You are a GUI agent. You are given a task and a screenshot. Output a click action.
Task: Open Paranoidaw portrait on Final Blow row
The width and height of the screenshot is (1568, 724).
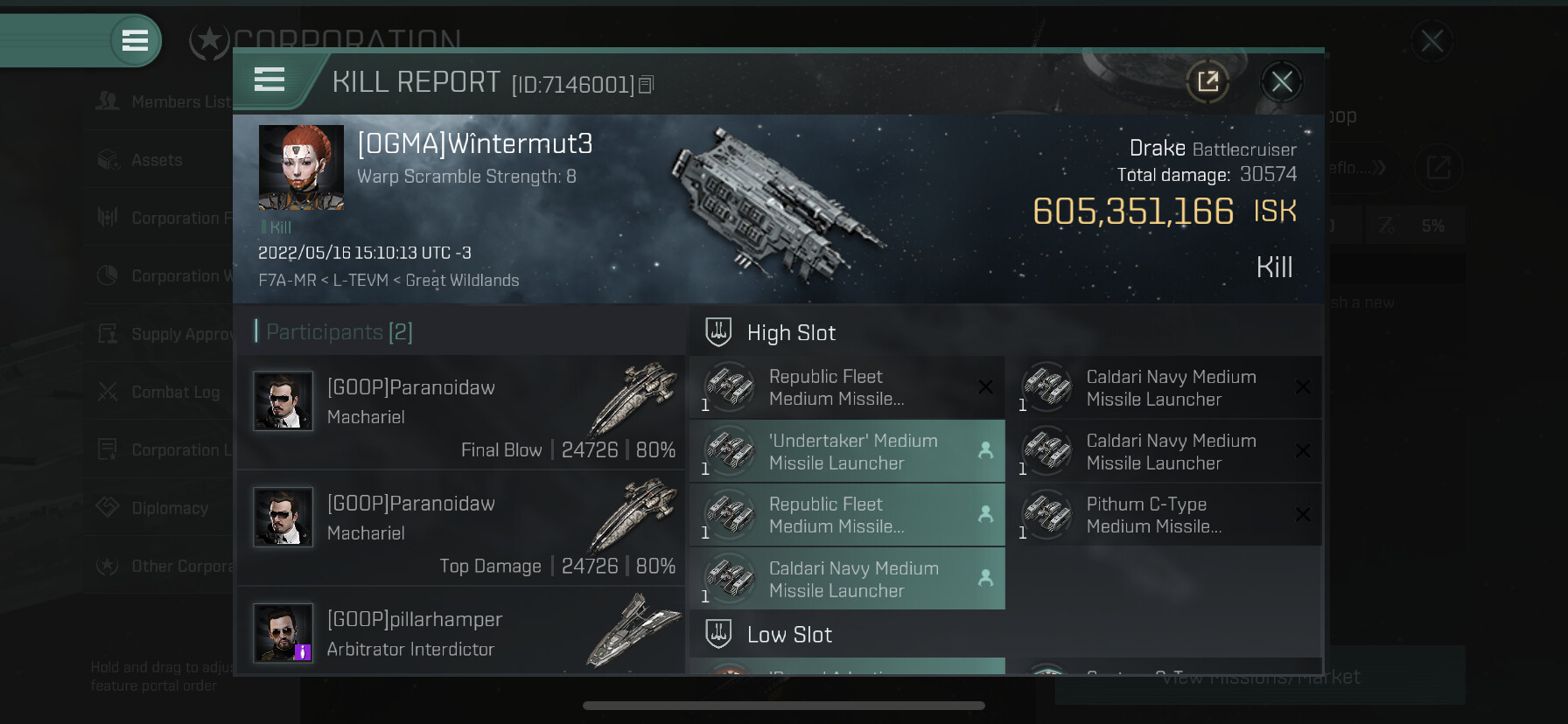pos(283,400)
